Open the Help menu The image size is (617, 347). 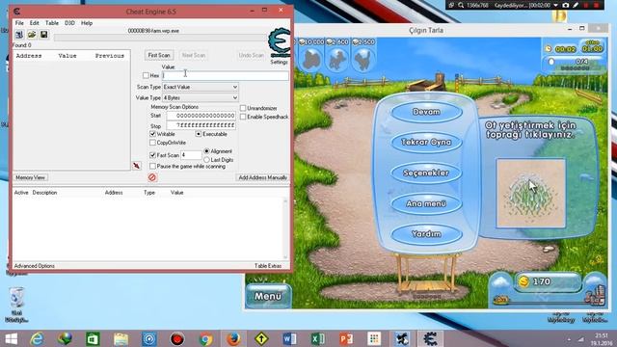point(87,23)
